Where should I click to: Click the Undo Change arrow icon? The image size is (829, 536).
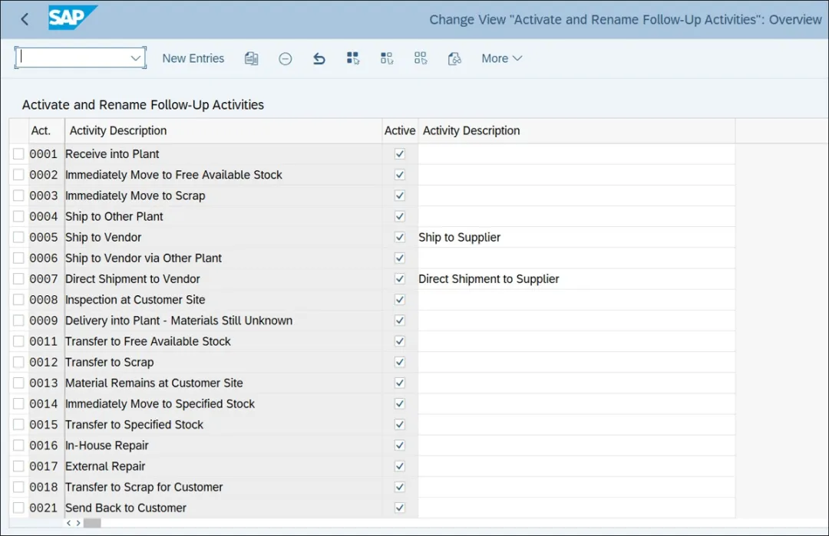(x=319, y=58)
